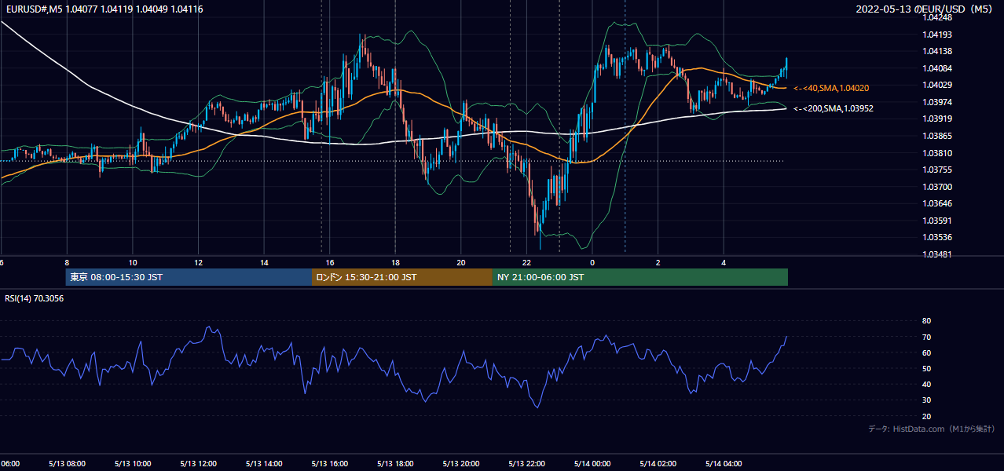Click hour label 18 under the candlestick chart
The width and height of the screenshot is (1004, 471).
click(396, 263)
